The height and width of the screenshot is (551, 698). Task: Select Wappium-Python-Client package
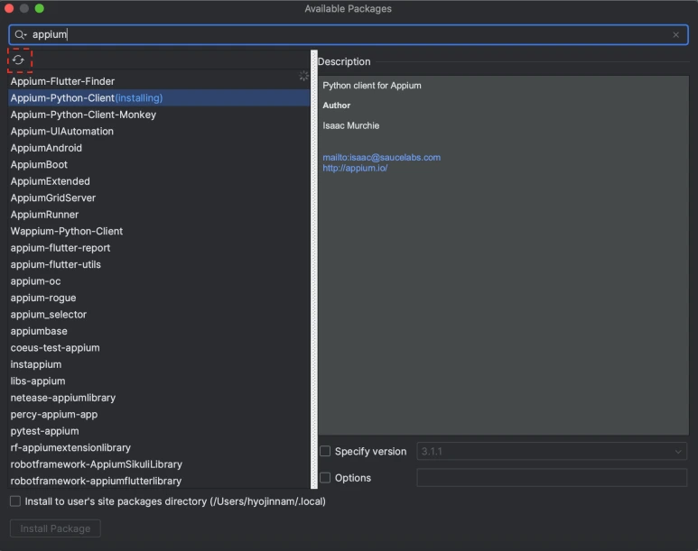pyautogui.click(x=159, y=231)
